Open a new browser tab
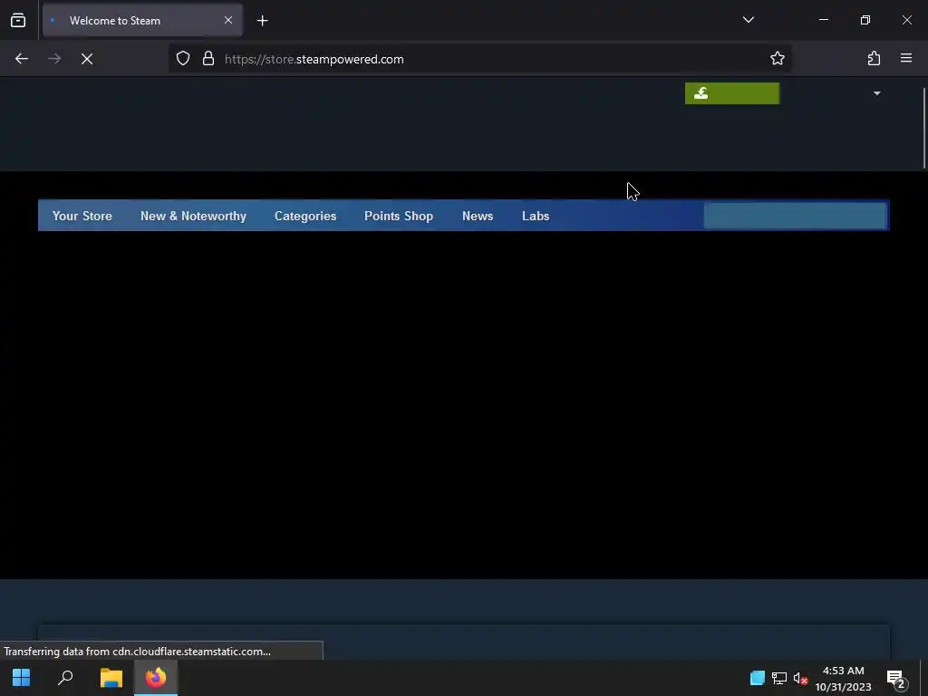Image resolution: width=928 pixels, height=696 pixels. tap(262, 21)
